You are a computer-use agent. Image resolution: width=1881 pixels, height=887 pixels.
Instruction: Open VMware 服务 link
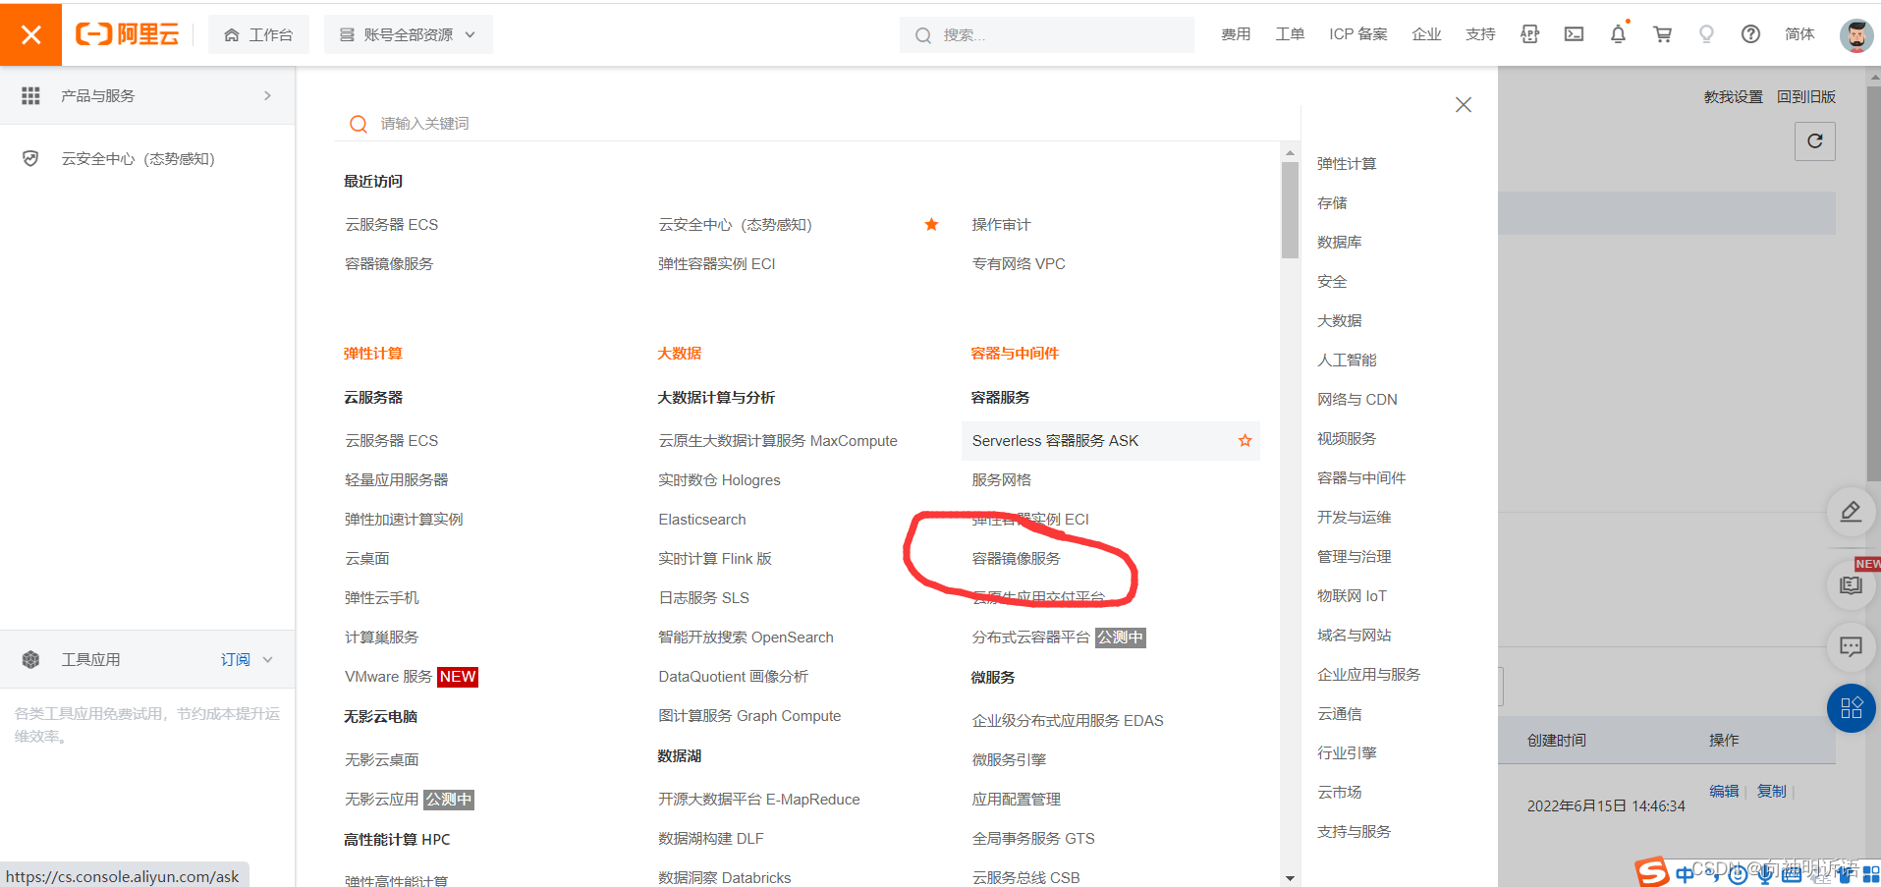click(388, 676)
